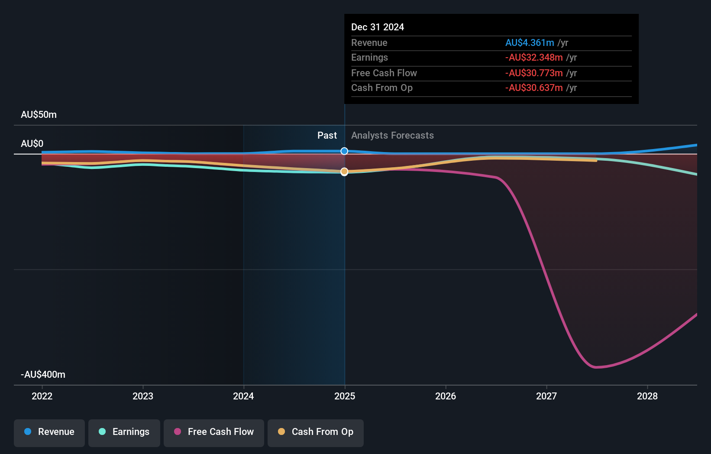Screen dimensions: 711x454
Task: Click the AU$50m y-axis label
Action: 39,115
